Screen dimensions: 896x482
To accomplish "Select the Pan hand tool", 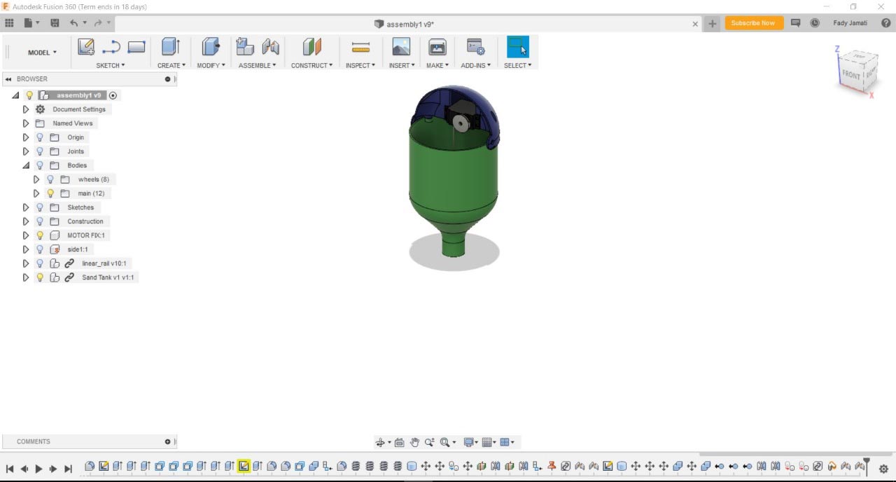I will (414, 442).
